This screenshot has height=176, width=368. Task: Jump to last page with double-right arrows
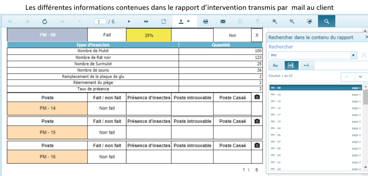coord(146,22)
